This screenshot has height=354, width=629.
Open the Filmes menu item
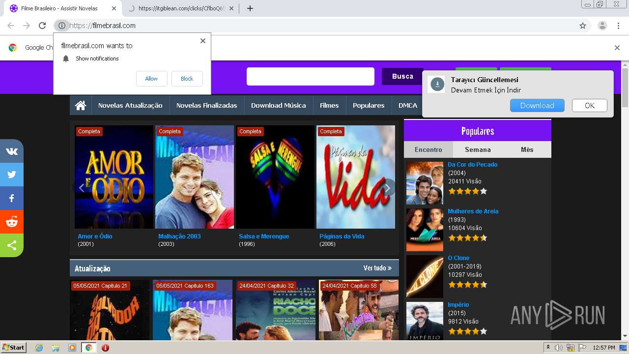(x=329, y=105)
